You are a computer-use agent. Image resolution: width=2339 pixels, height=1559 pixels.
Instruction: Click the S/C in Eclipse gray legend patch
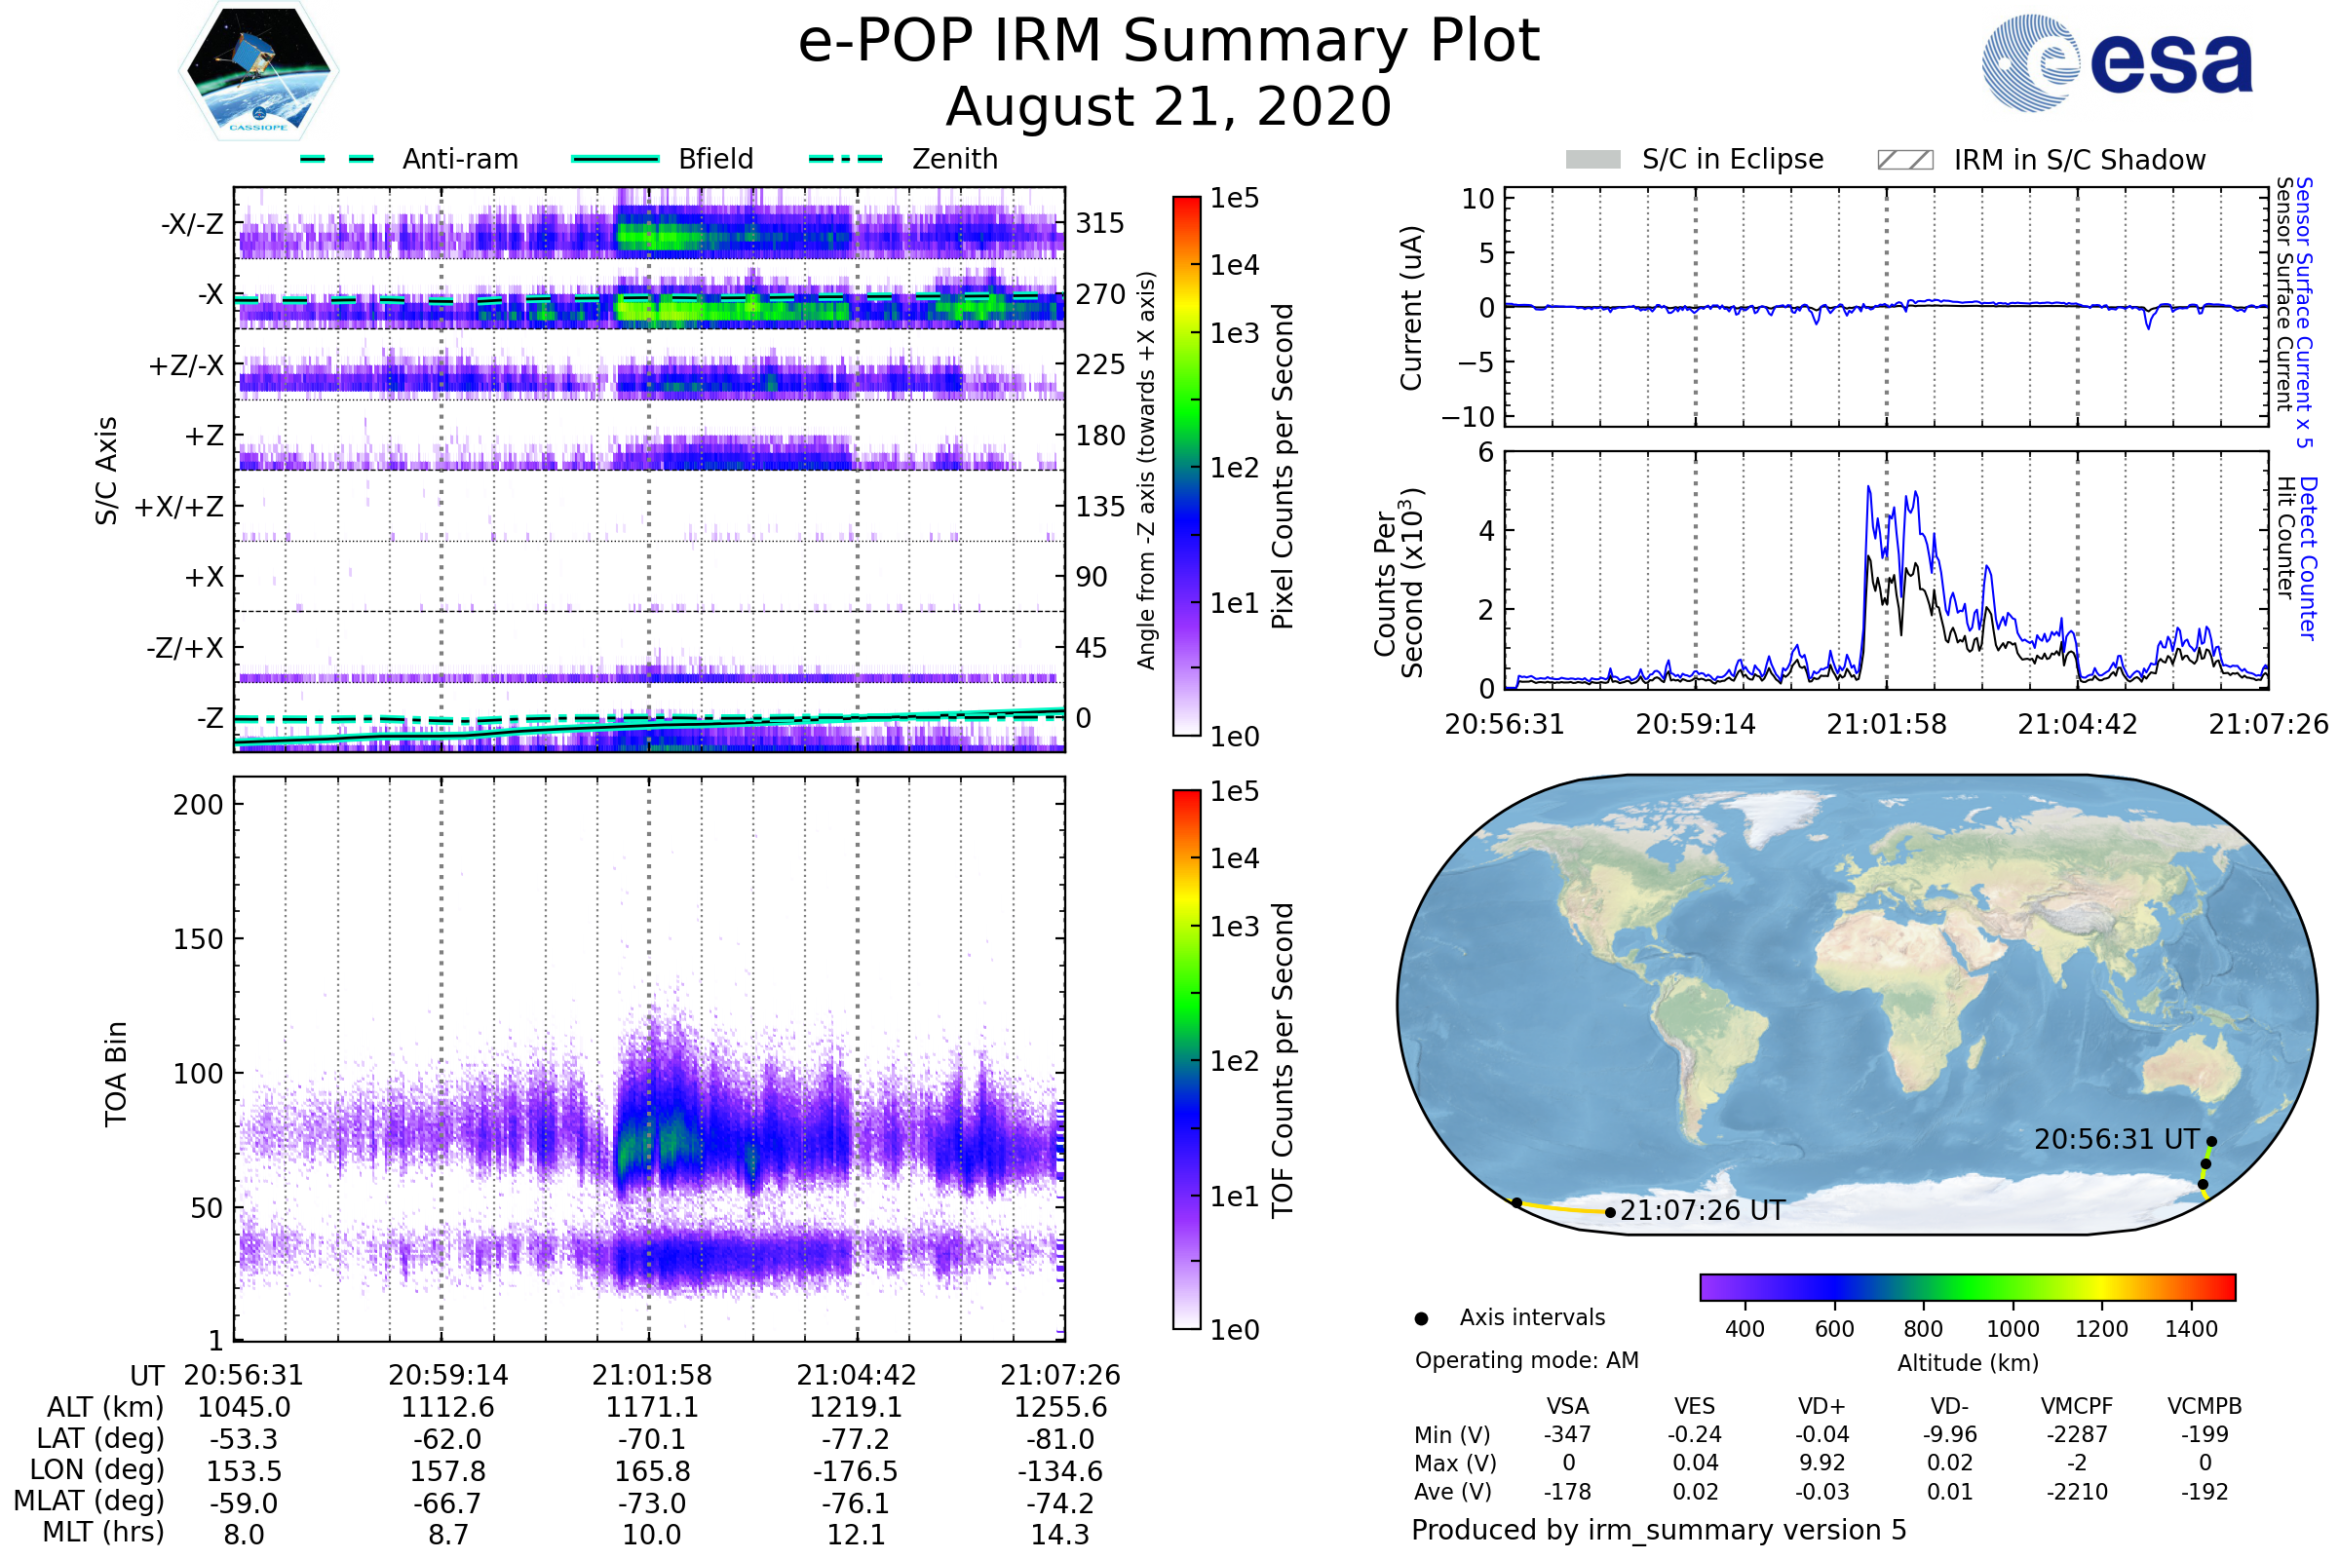(x=1592, y=160)
